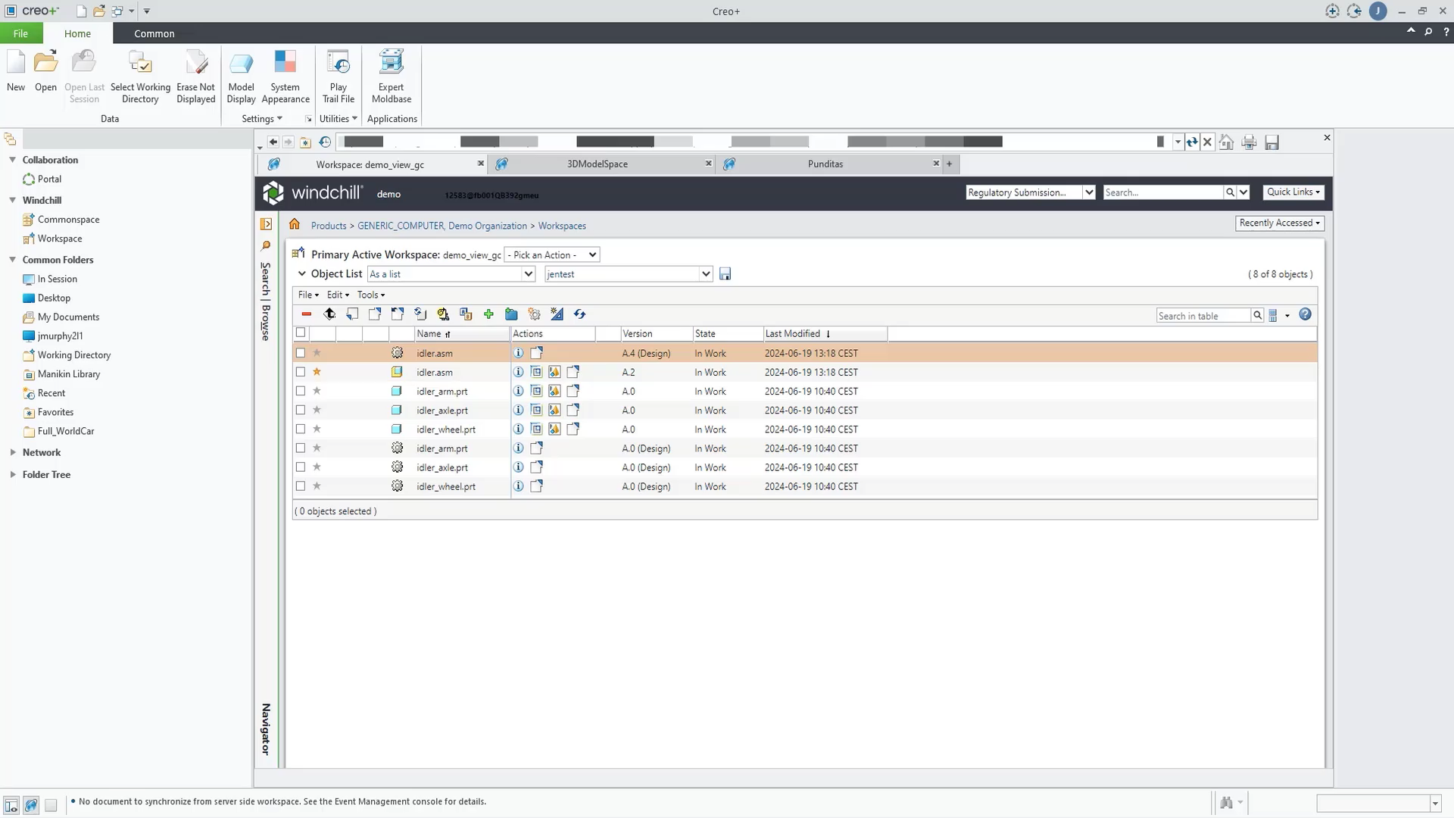This screenshot has height=818, width=1454.
Task: Click the browser history clock icon
Action: [x=325, y=142]
